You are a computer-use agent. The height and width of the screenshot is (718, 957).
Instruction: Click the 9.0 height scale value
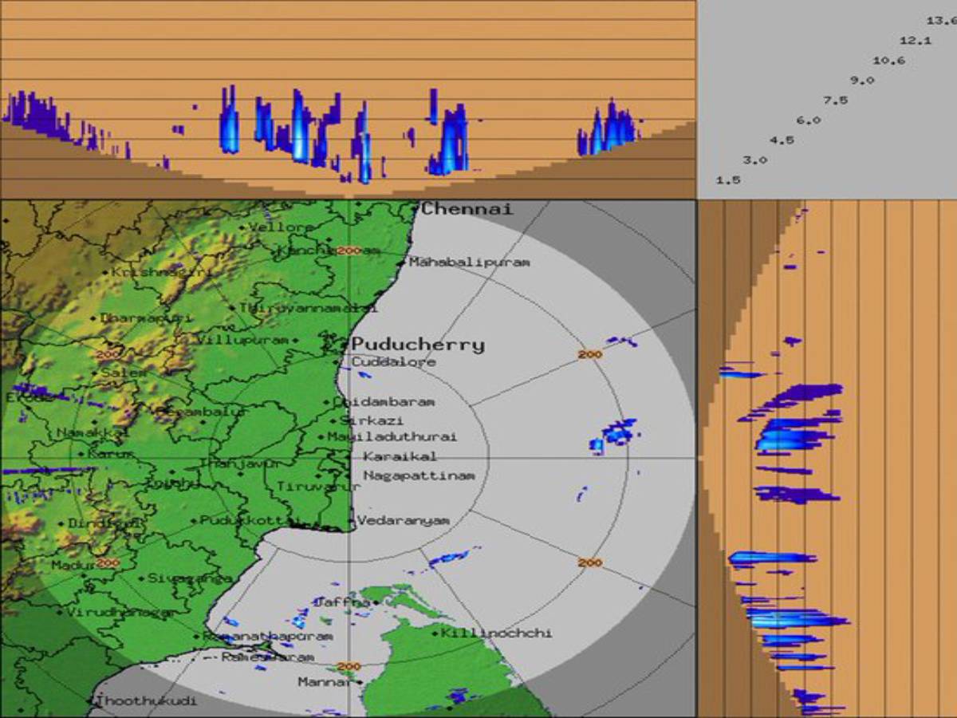[862, 81]
